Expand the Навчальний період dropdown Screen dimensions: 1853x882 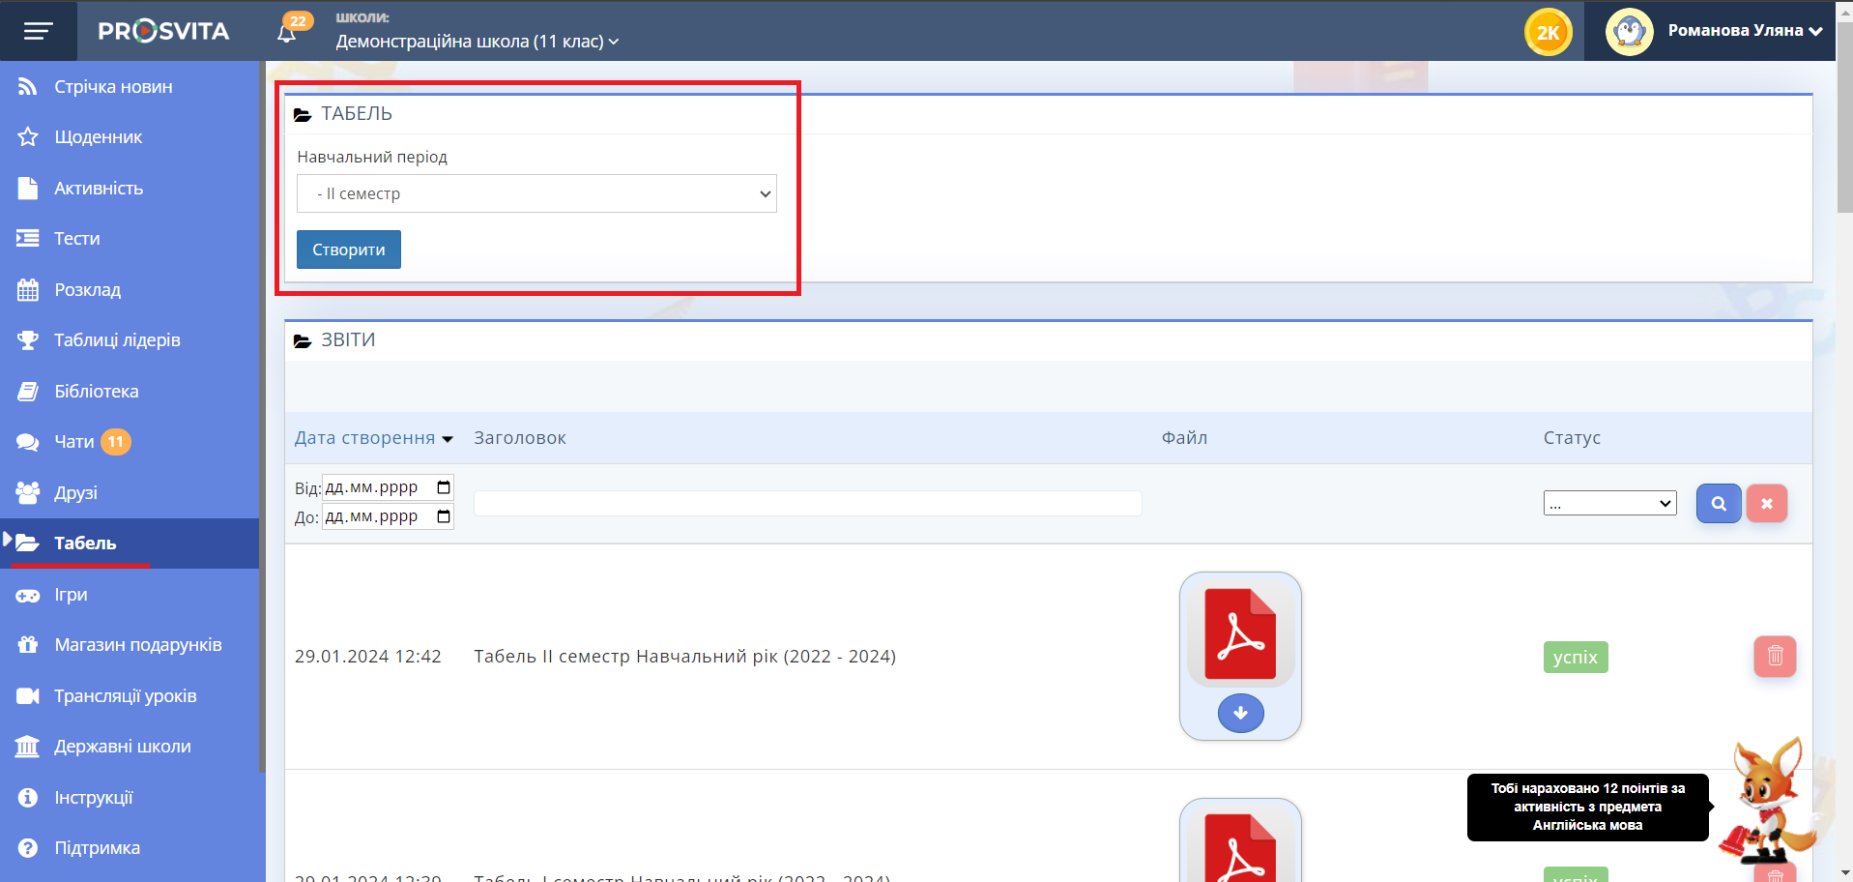(x=536, y=193)
